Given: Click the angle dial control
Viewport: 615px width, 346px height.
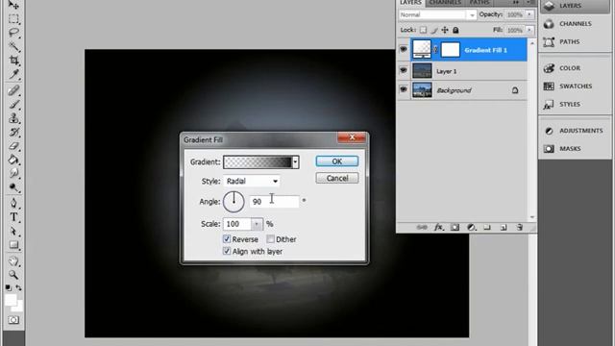Looking at the screenshot, I should pos(234,202).
